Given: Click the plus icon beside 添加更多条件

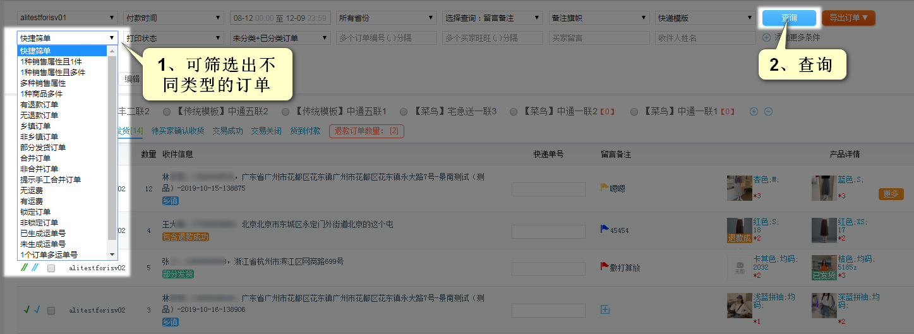Looking at the screenshot, I should pos(766,37).
